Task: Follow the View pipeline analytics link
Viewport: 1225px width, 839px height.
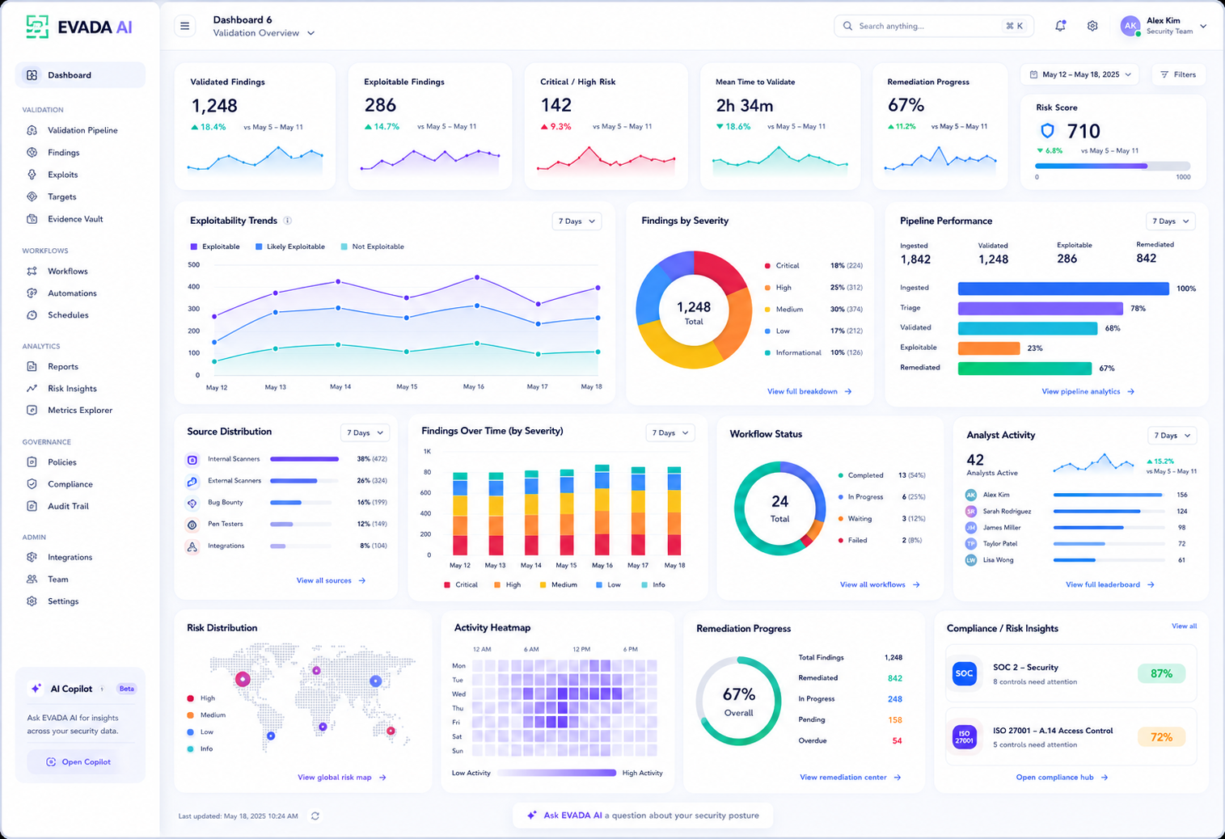Action: (1088, 391)
